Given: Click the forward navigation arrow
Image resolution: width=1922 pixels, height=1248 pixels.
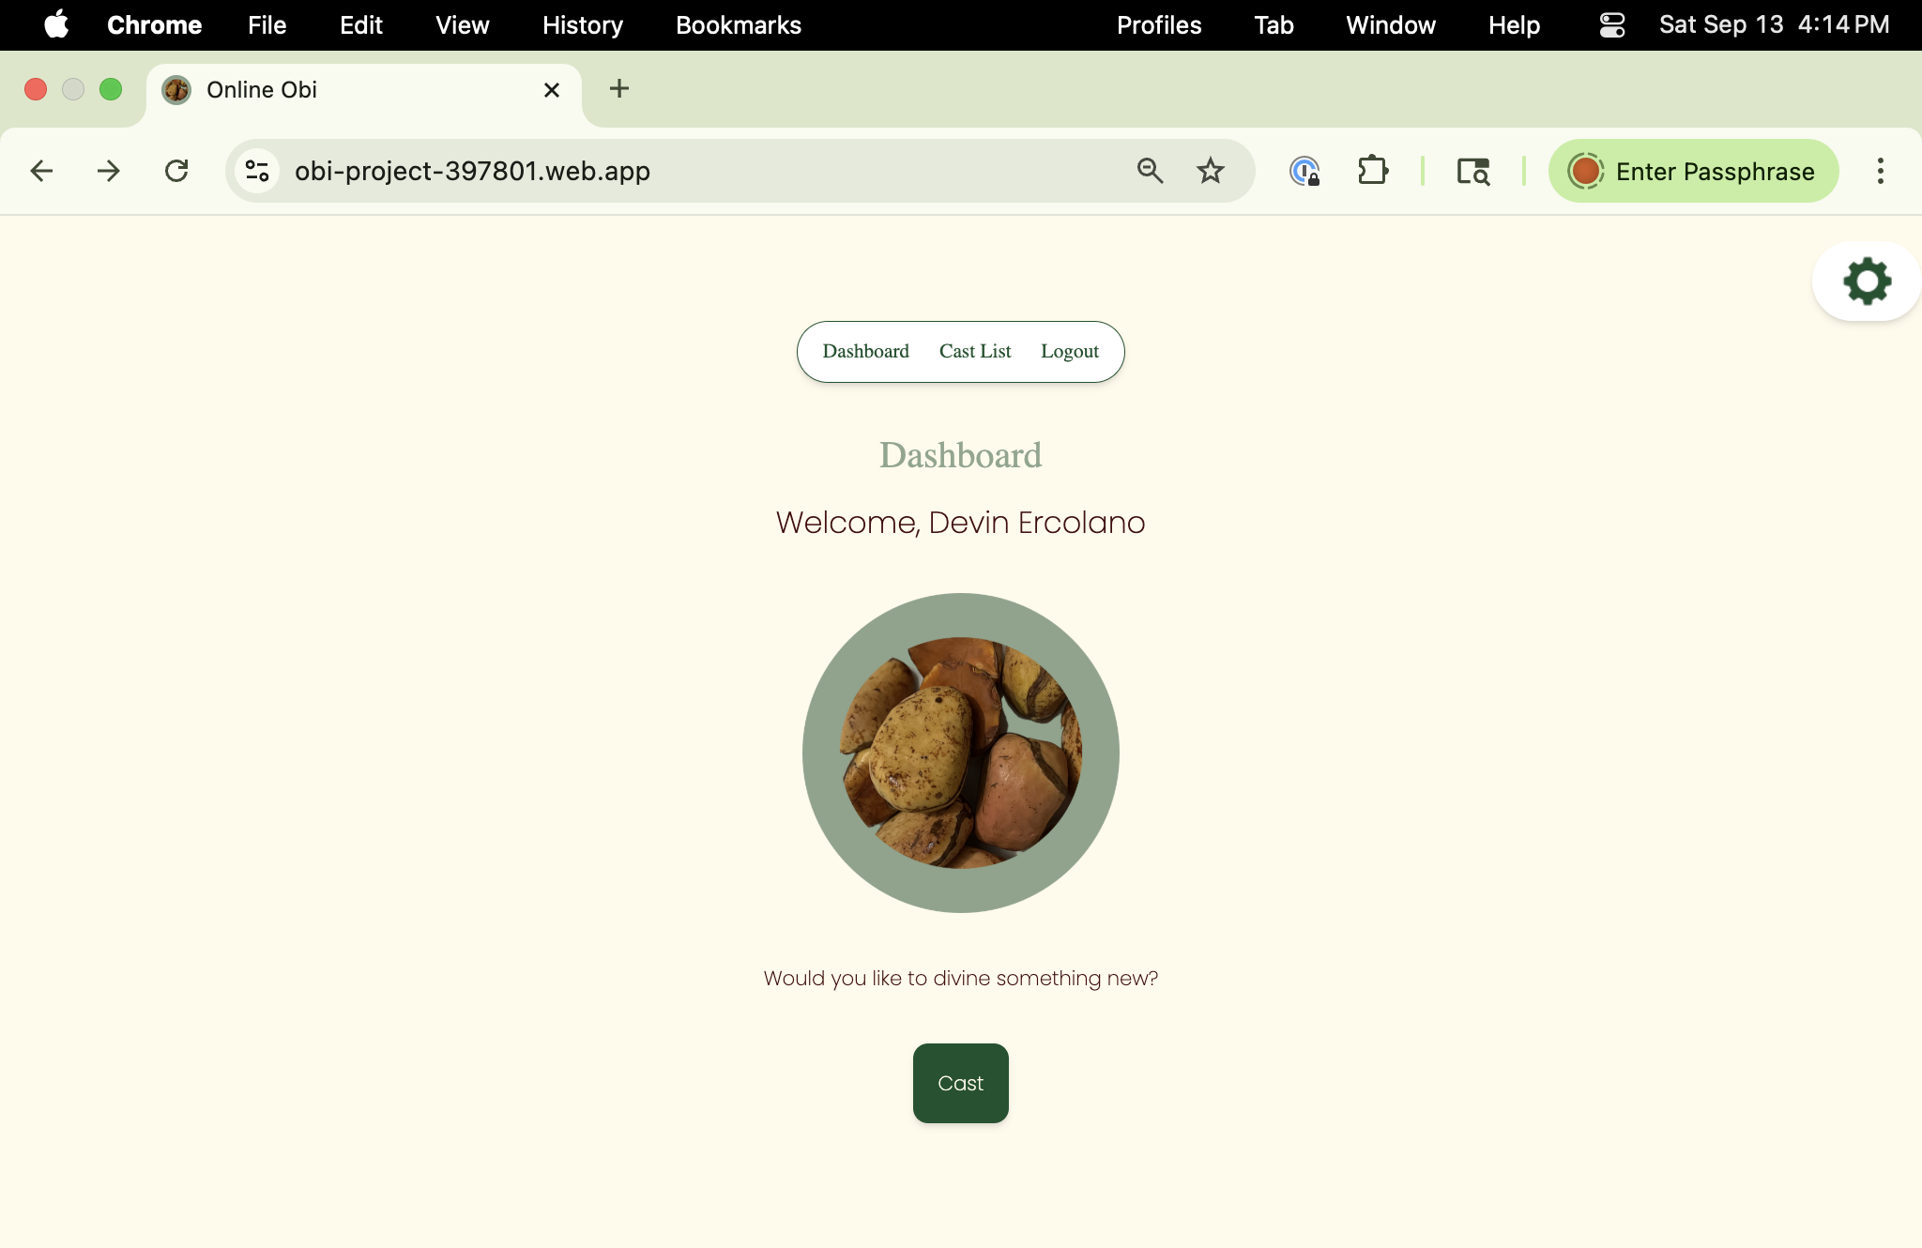Looking at the screenshot, I should [109, 171].
